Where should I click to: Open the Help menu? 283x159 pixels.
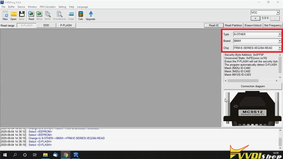72,7
